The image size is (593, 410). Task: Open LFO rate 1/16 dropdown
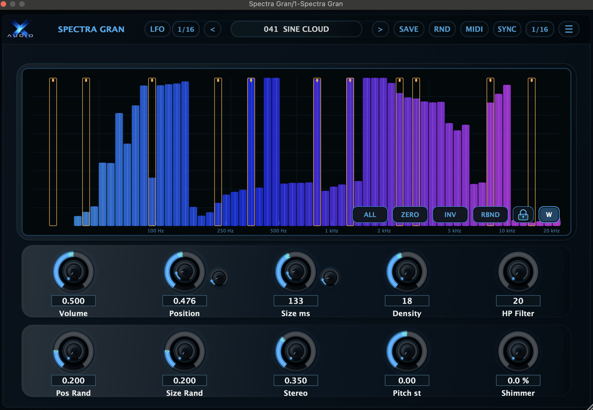pyautogui.click(x=186, y=29)
